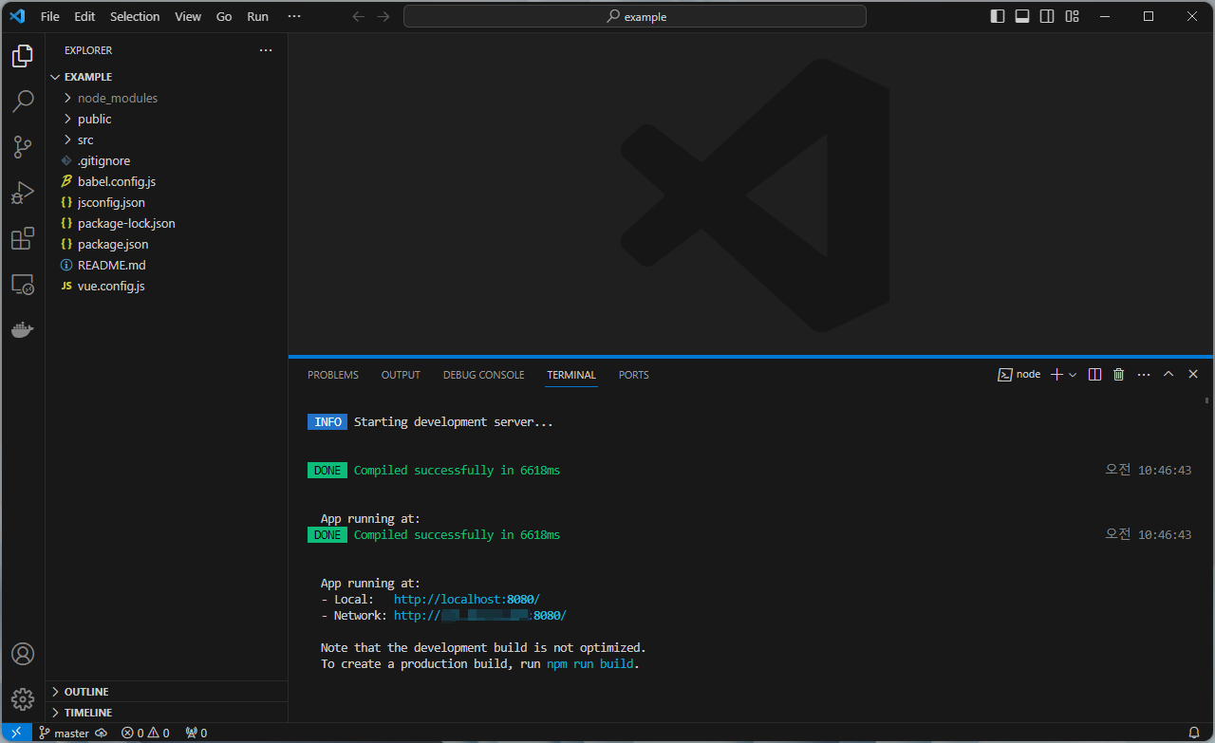
Task: Open the new terminal launch profile dropdown
Action: tap(1073, 375)
